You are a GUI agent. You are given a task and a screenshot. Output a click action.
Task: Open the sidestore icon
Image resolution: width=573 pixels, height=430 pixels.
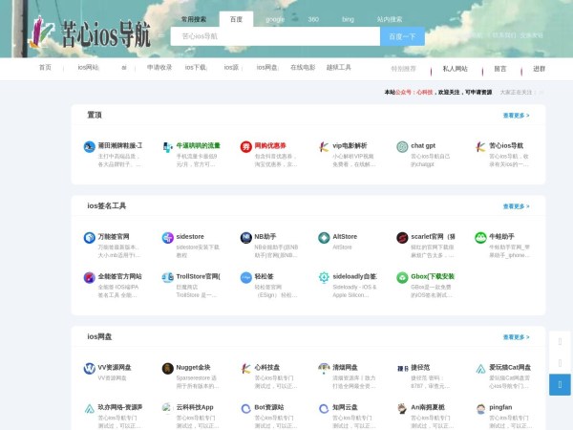click(x=168, y=237)
